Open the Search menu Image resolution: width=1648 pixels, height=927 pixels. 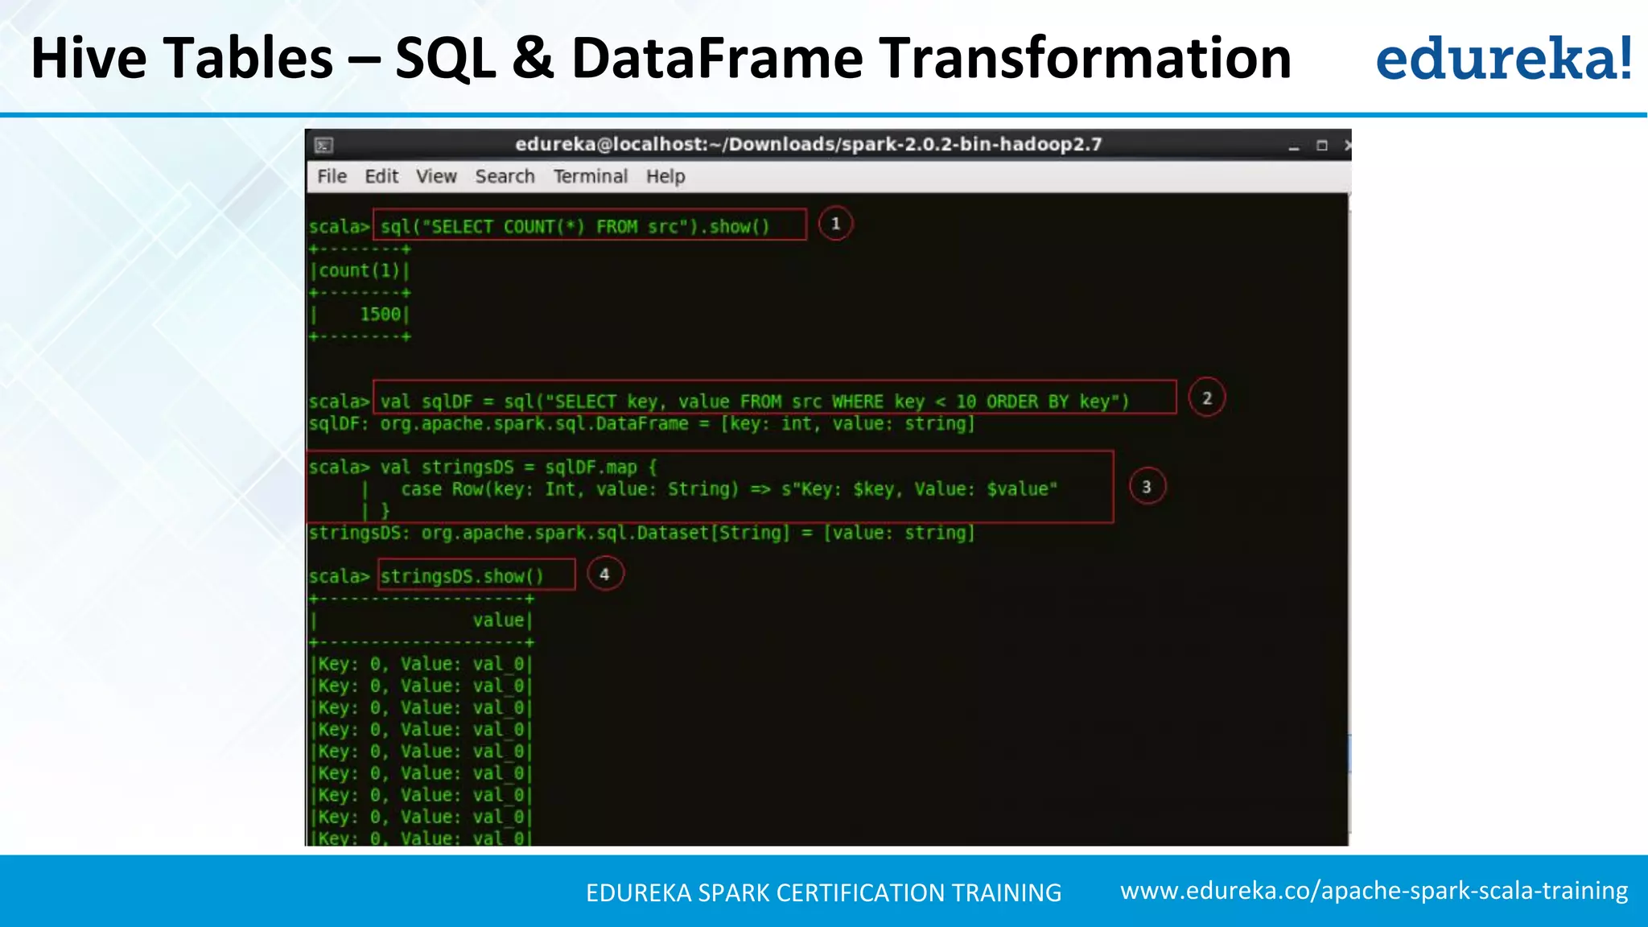(505, 176)
